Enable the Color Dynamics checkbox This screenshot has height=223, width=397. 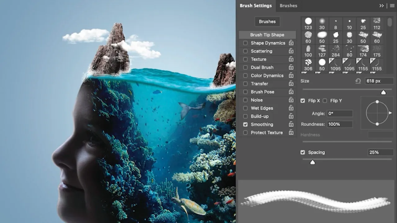pyautogui.click(x=245, y=76)
